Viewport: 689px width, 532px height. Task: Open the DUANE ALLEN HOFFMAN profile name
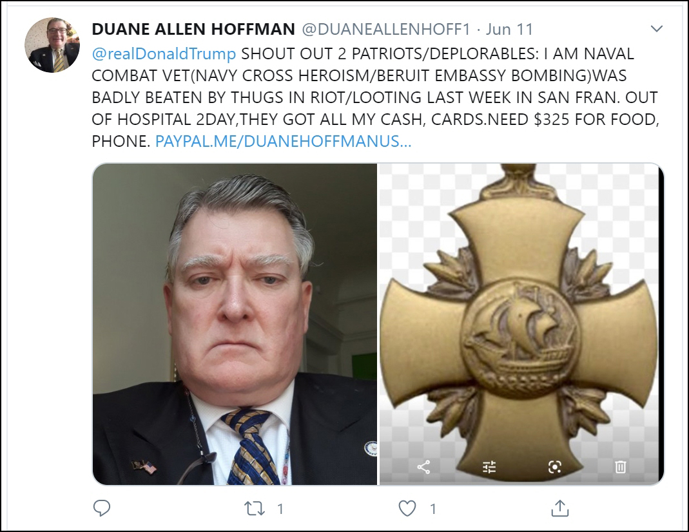193,29
